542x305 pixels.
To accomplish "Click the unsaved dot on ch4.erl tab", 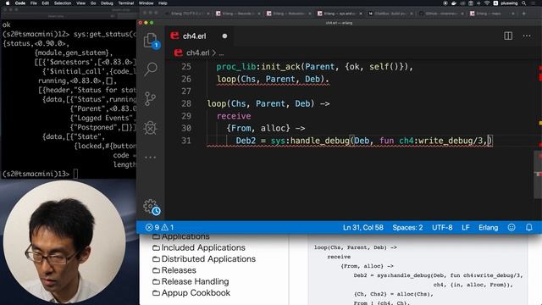I will point(224,36).
